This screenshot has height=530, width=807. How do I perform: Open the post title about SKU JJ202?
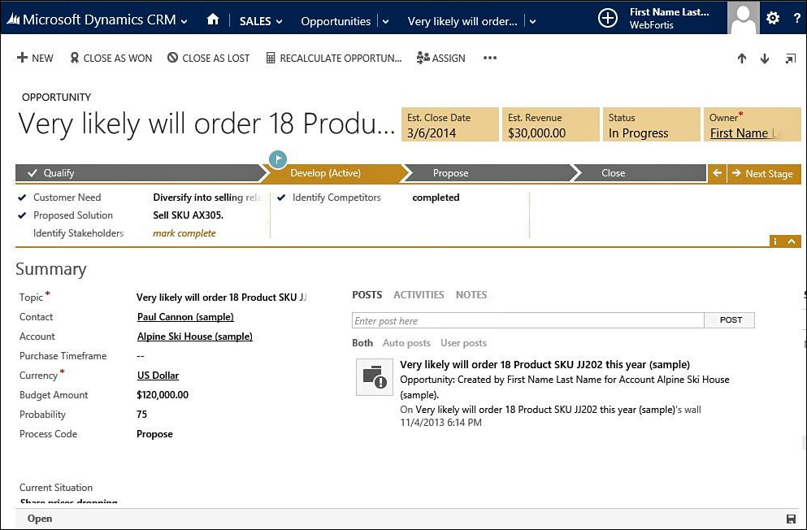point(545,365)
